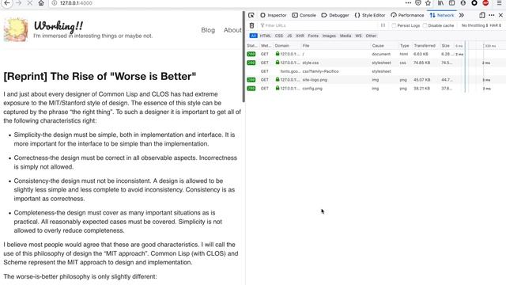Screen dimensions: 506x285
Task: Select the css?family=Pacifico request row
Action: (x=376, y=71)
